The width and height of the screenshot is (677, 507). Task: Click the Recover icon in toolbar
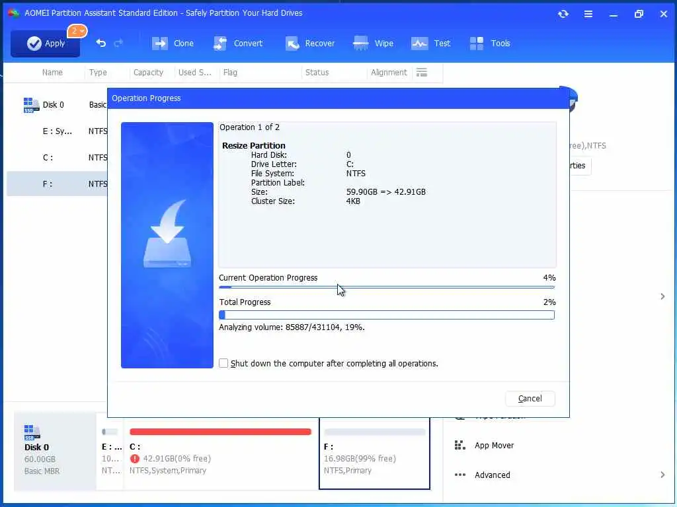click(292, 43)
